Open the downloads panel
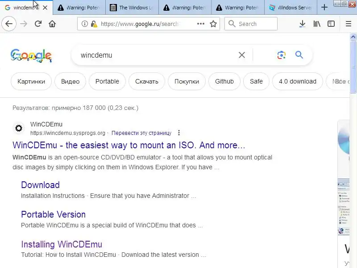Screen dimensions: 357x268 tap(303, 24)
